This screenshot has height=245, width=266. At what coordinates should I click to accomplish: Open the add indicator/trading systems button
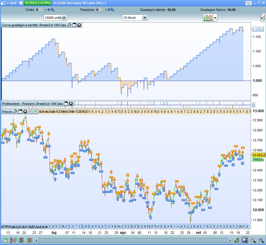tap(208, 18)
